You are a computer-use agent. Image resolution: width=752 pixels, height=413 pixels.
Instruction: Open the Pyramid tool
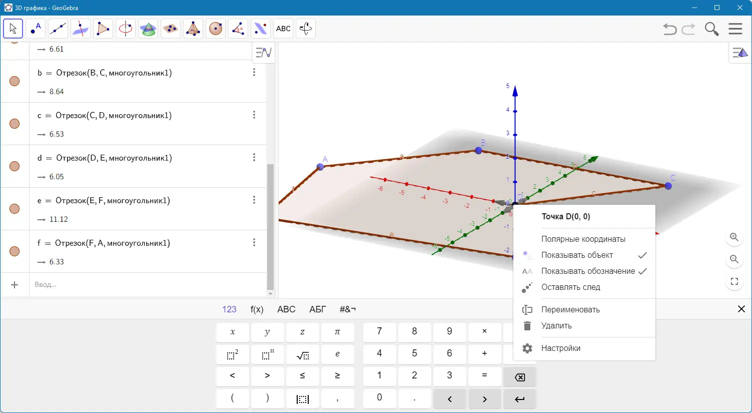point(193,29)
